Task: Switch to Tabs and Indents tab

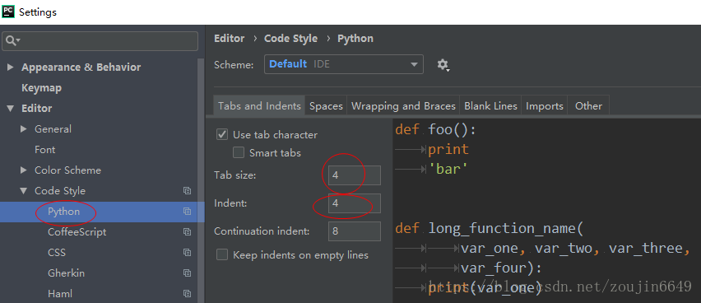Action: pyautogui.click(x=259, y=105)
